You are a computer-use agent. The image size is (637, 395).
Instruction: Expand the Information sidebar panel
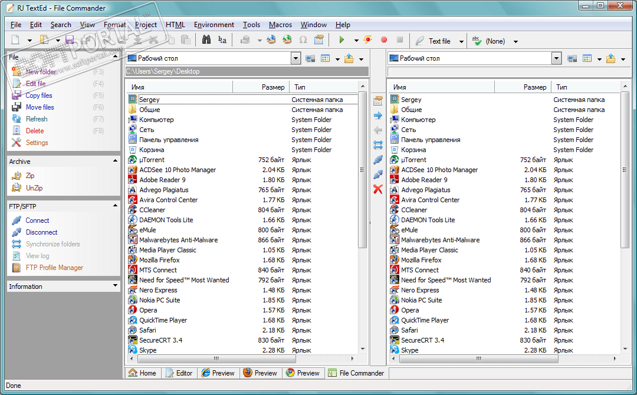(x=116, y=286)
